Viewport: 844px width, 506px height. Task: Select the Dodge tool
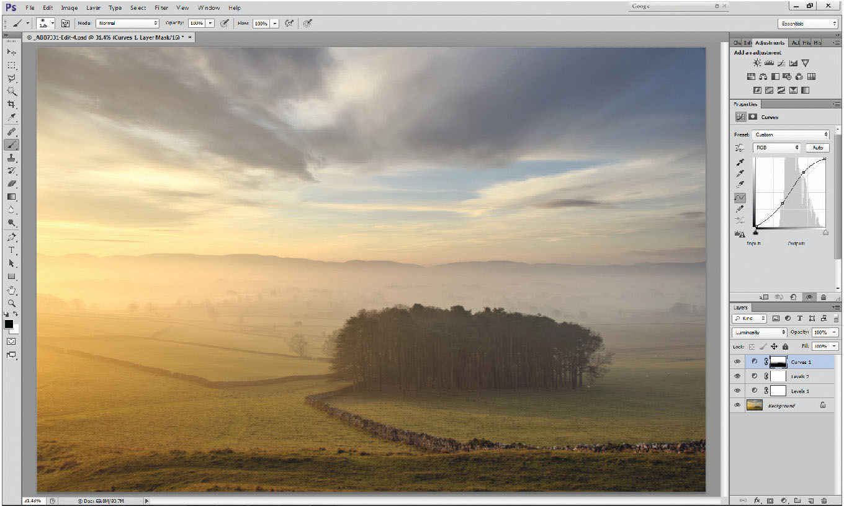[12, 223]
